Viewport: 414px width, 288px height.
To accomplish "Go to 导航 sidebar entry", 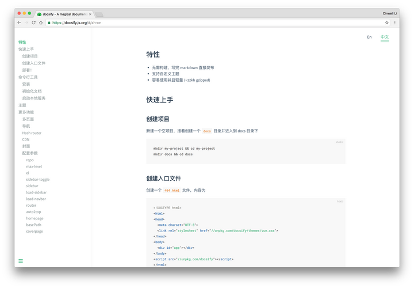I will coord(26,126).
